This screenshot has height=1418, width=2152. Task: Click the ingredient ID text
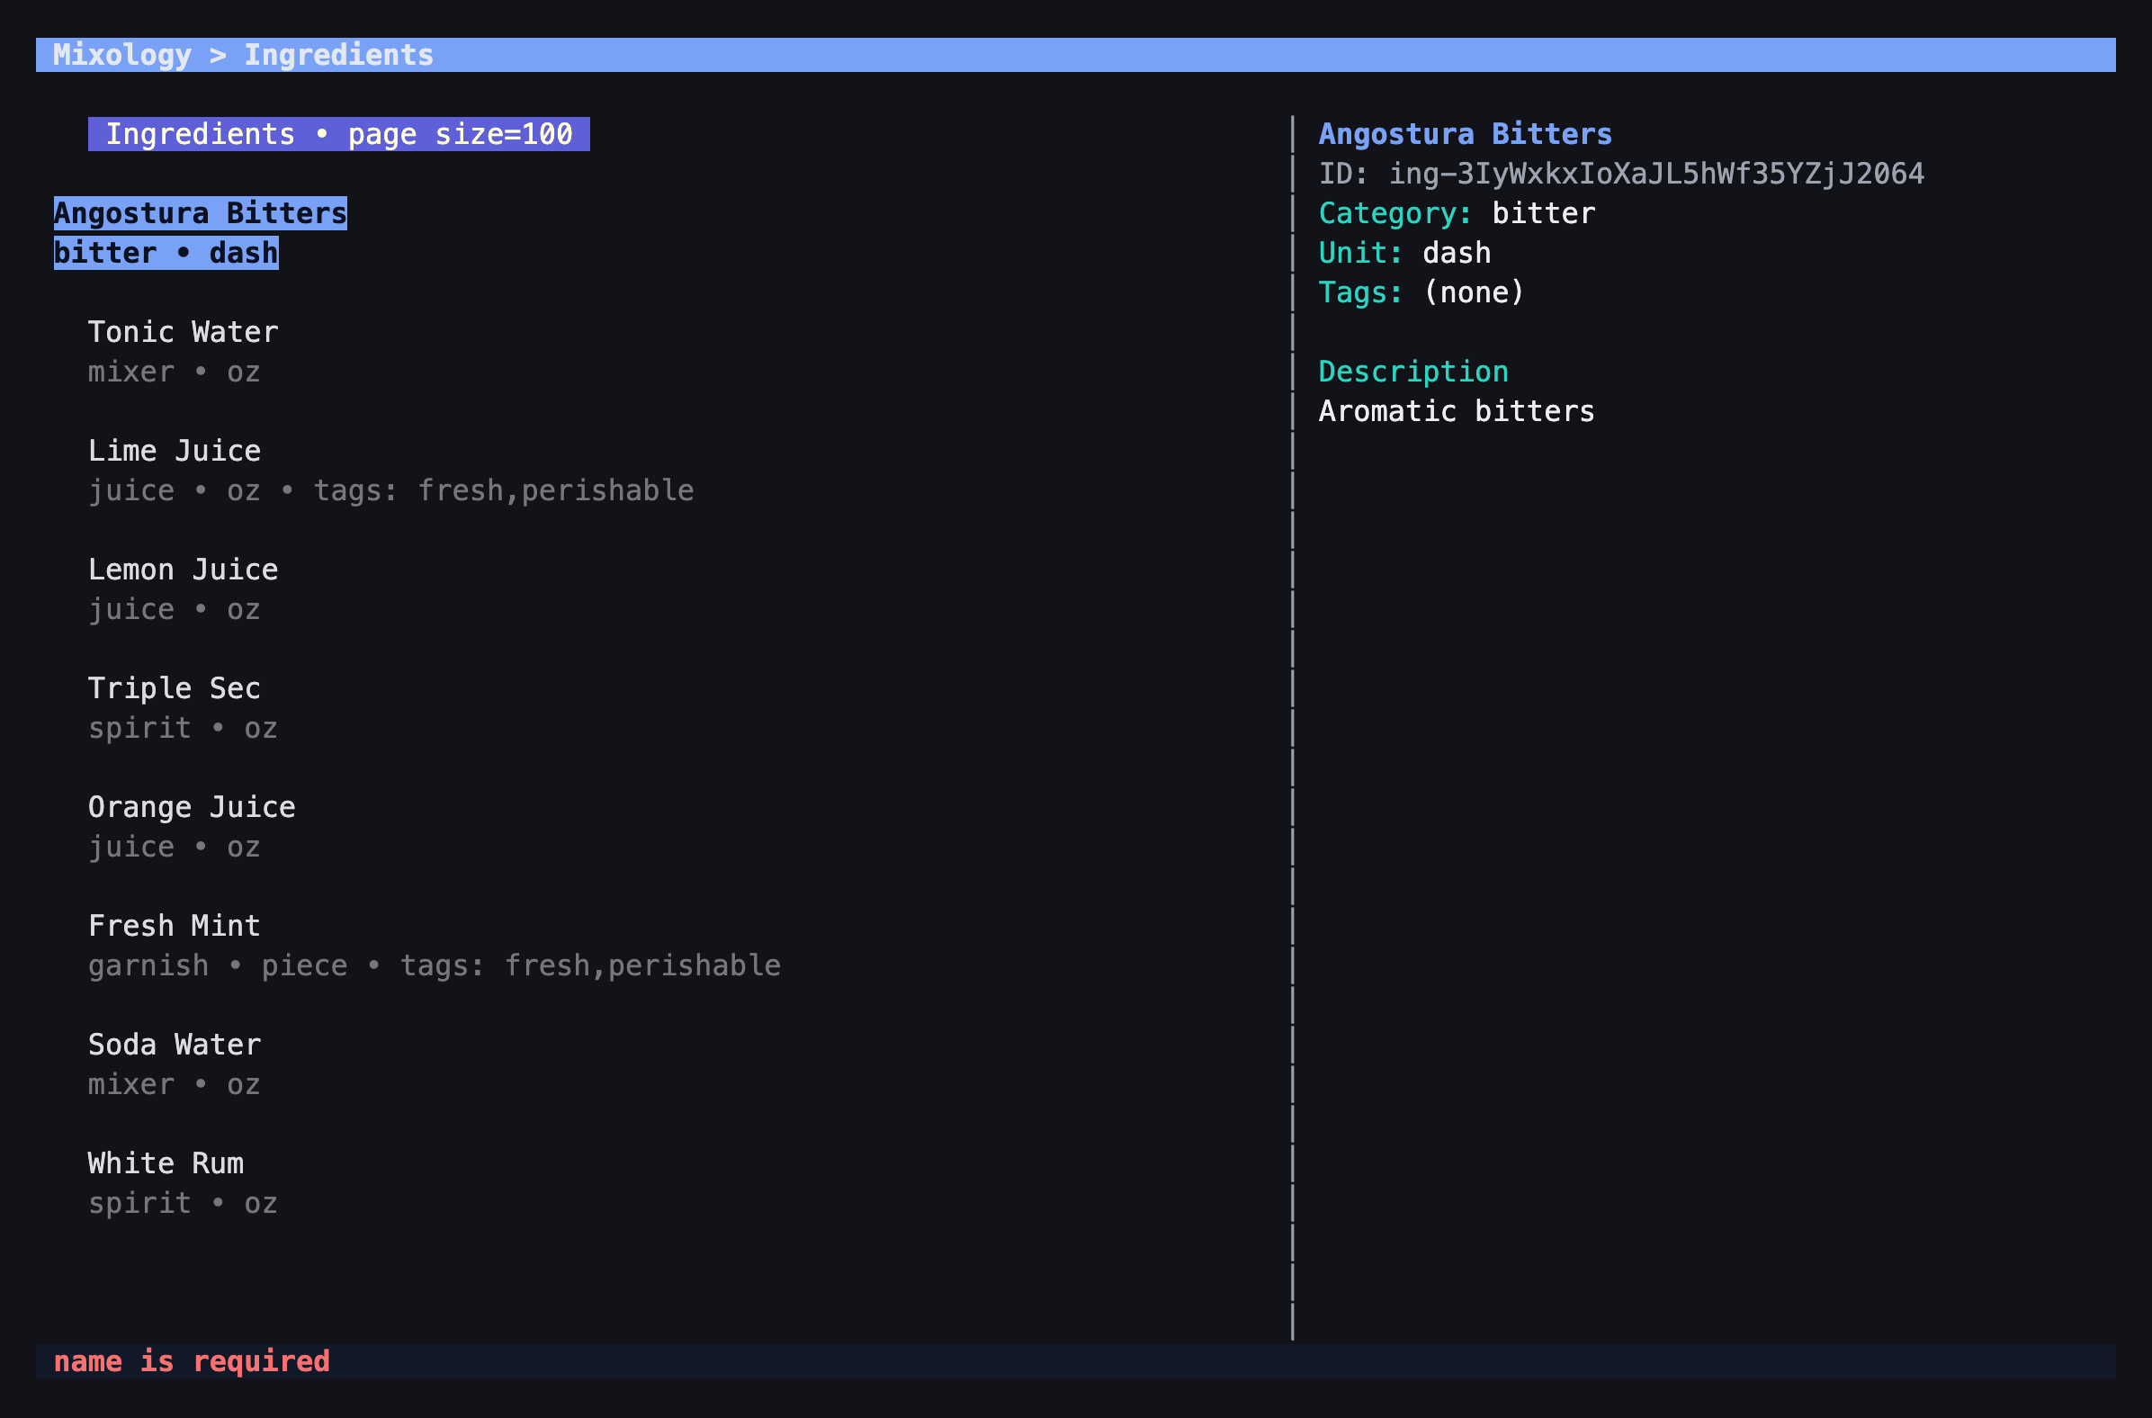click(x=1621, y=174)
